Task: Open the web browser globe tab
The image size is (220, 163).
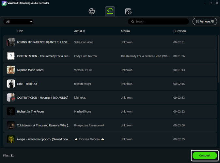Action: click(92, 11)
